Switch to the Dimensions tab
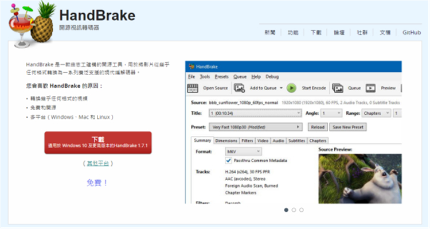Viewport: 430px width, 229px height. pyautogui.click(x=226, y=141)
